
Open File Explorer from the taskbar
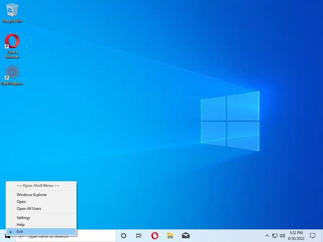click(x=170, y=236)
